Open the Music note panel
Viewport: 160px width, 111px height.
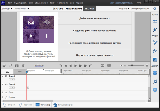coord(155,81)
